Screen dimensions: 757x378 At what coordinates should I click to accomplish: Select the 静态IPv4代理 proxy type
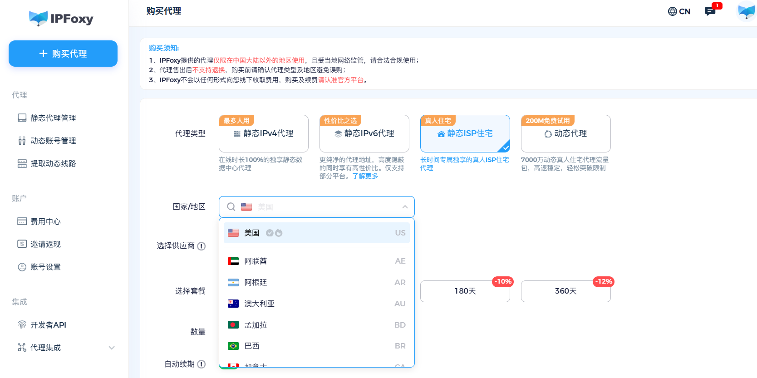click(x=263, y=133)
